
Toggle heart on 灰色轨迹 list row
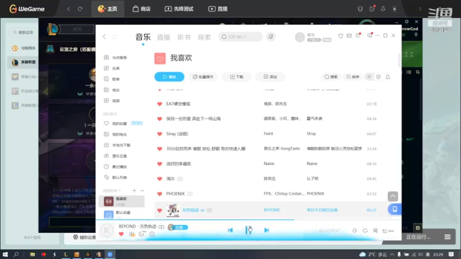(160, 210)
